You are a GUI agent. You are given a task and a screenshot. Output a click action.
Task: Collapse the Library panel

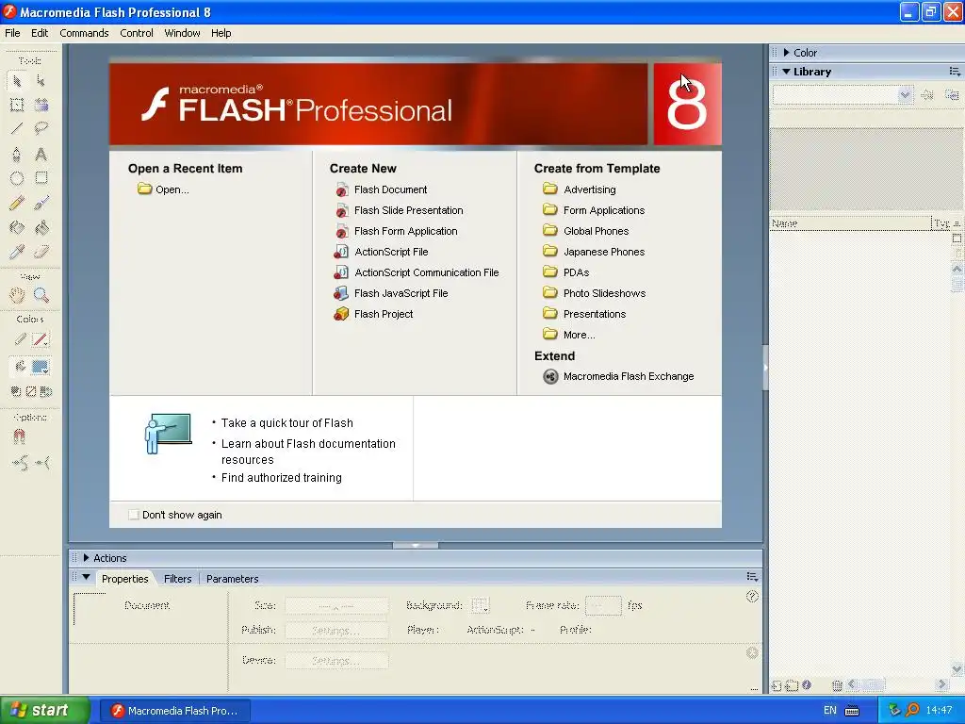pyautogui.click(x=787, y=72)
